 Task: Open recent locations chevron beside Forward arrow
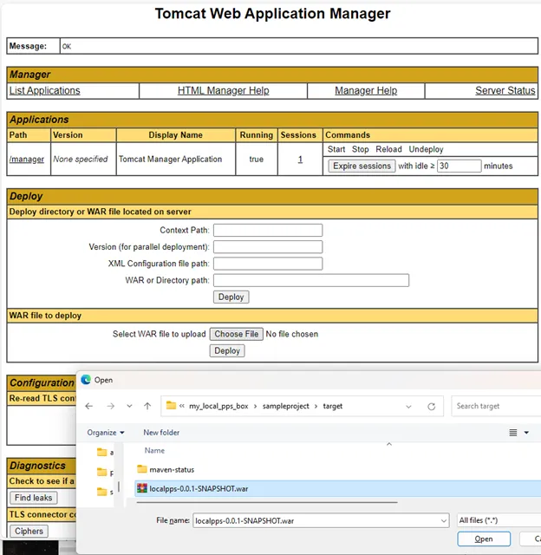point(129,406)
